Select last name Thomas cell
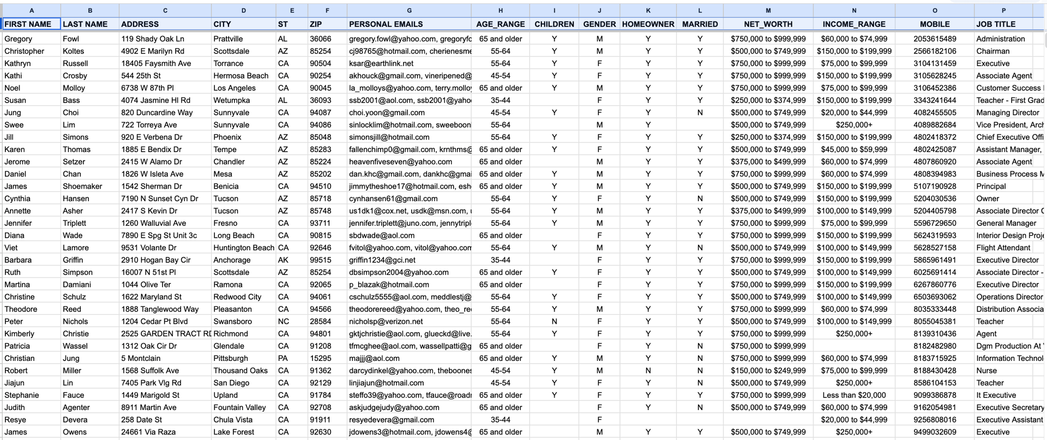The width and height of the screenshot is (1047, 440). pos(90,149)
